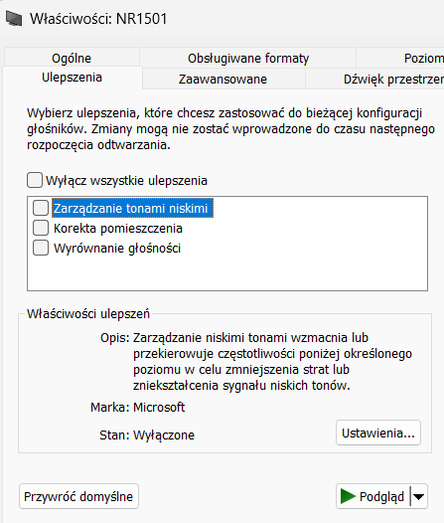
Task: Switch to Obsługiwane formaty tab
Action: 248,58
